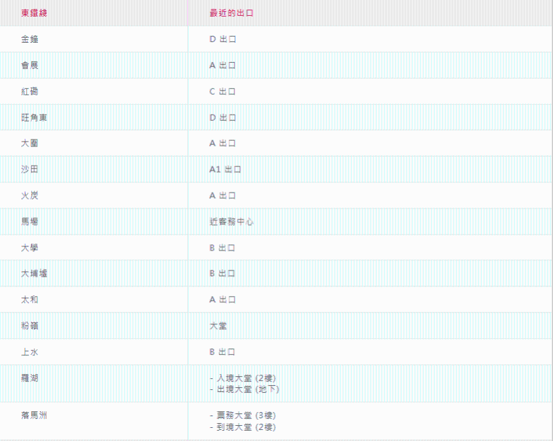Screen dimensions: 553x441
Task: Select the 金鐘 station cell
Action: (x=30, y=39)
